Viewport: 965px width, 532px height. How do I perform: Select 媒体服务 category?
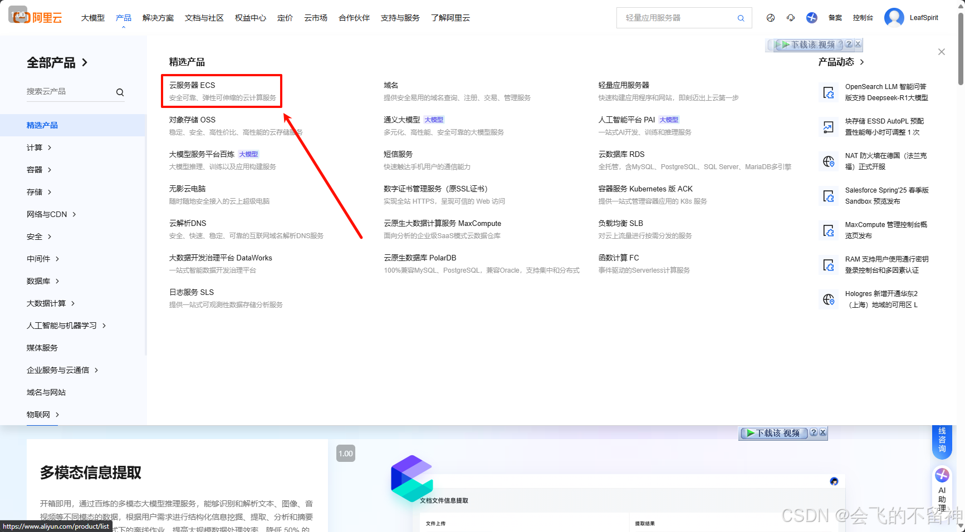click(42, 348)
